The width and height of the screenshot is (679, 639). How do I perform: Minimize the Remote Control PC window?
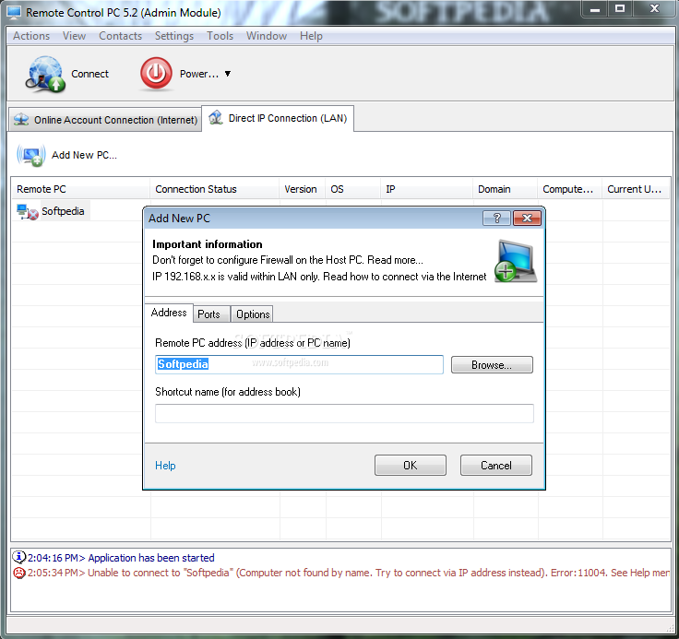pos(595,8)
